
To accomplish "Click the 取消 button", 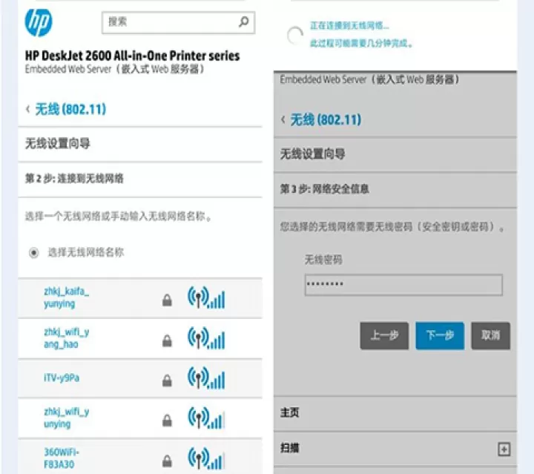I will pyautogui.click(x=490, y=336).
